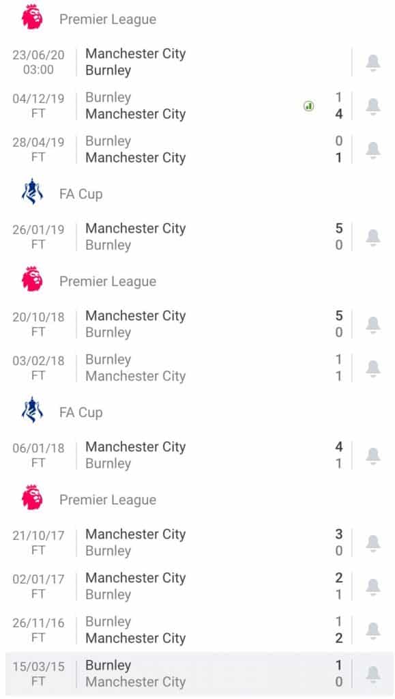Image resolution: width=395 pixels, height=699 pixels.
Task: Click the bell icon next to the 5-0 FA Cup result
Action: [x=372, y=236]
